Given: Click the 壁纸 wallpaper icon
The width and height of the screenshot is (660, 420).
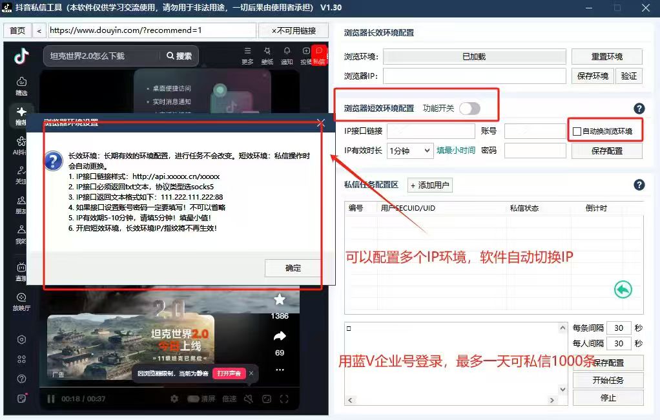Looking at the screenshot, I should 267,56.
